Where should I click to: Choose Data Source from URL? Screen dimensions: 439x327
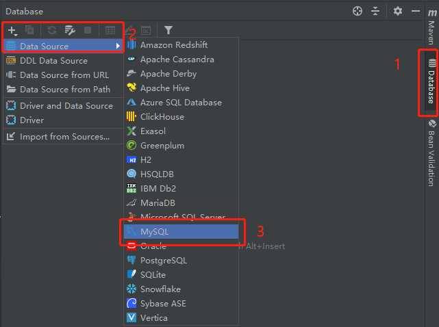(64, 75)
